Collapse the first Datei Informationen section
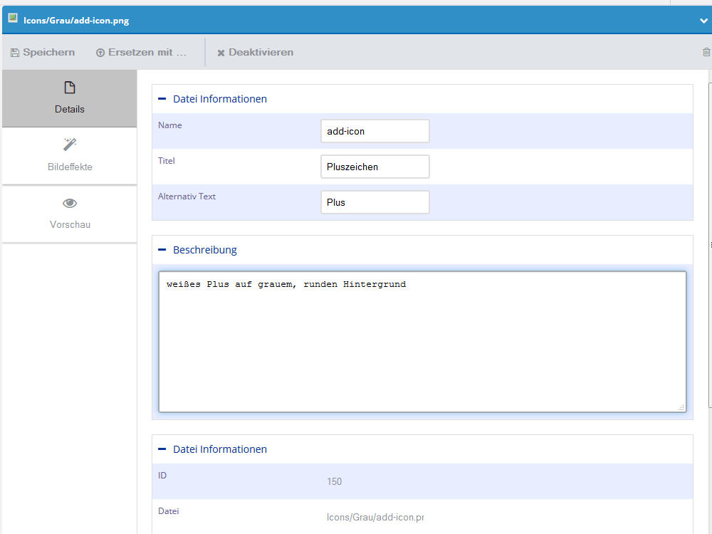 [162, 99]
